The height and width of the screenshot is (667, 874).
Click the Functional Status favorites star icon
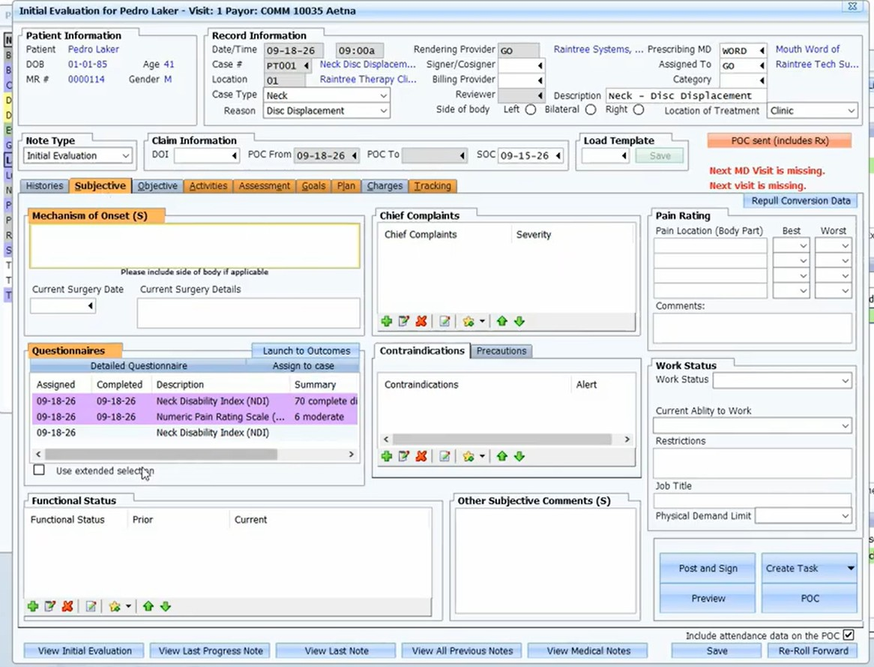(115, 607)
